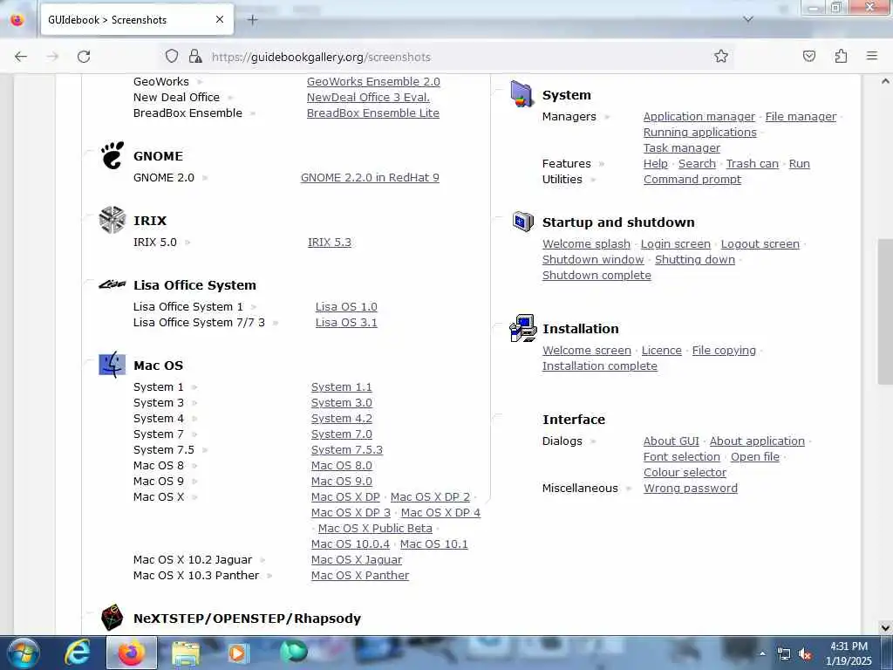The image size is (893, 670).
Task: Reload the page with the refresh icon
Action: 84,57
